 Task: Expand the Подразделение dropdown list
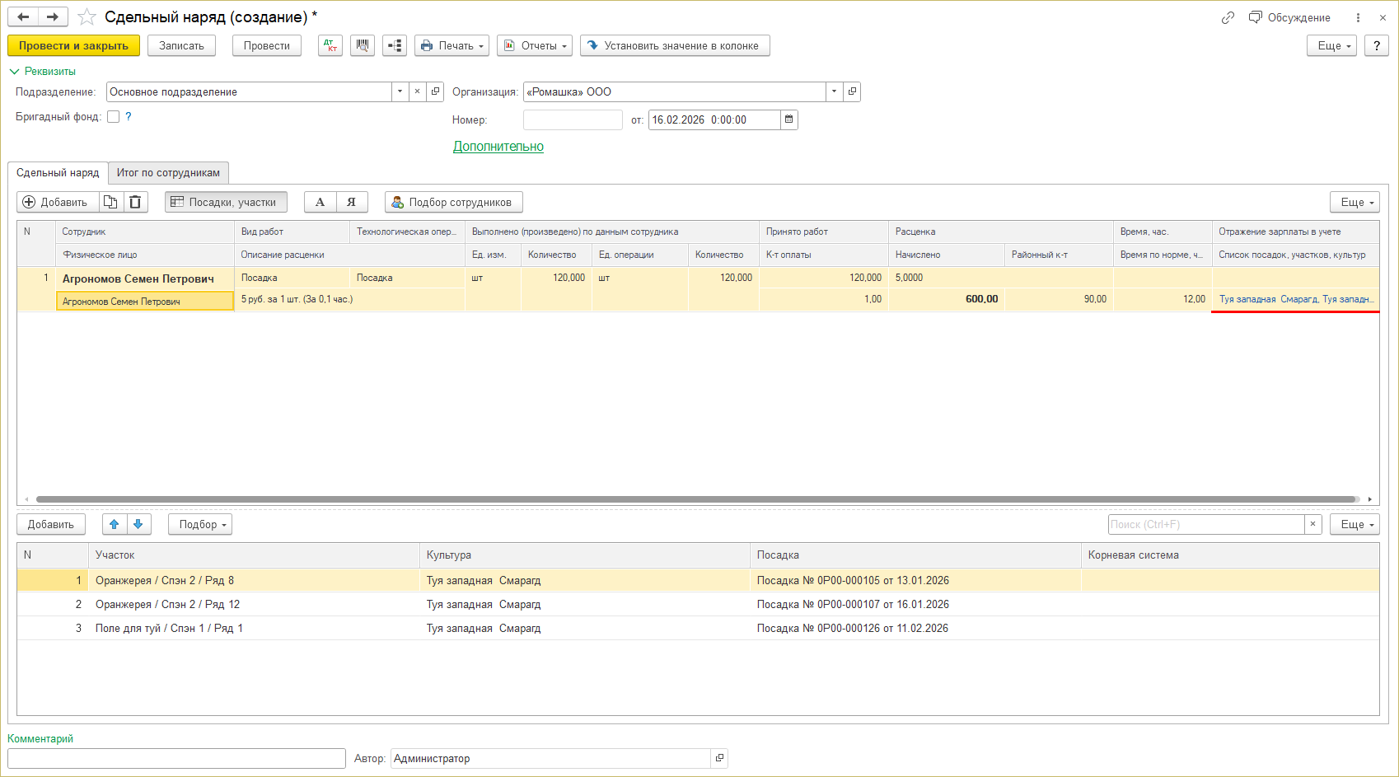[x=400, y=91]
